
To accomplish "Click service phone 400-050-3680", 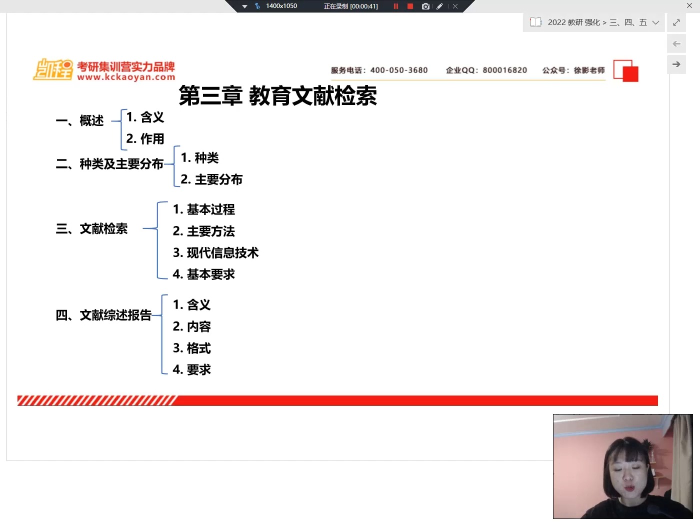I will tap(379, 70).
